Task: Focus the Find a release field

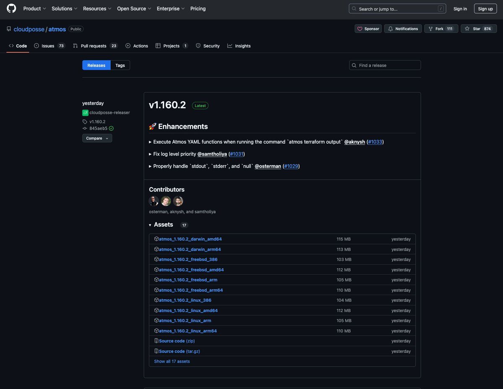Action: (x=385, y=65)
